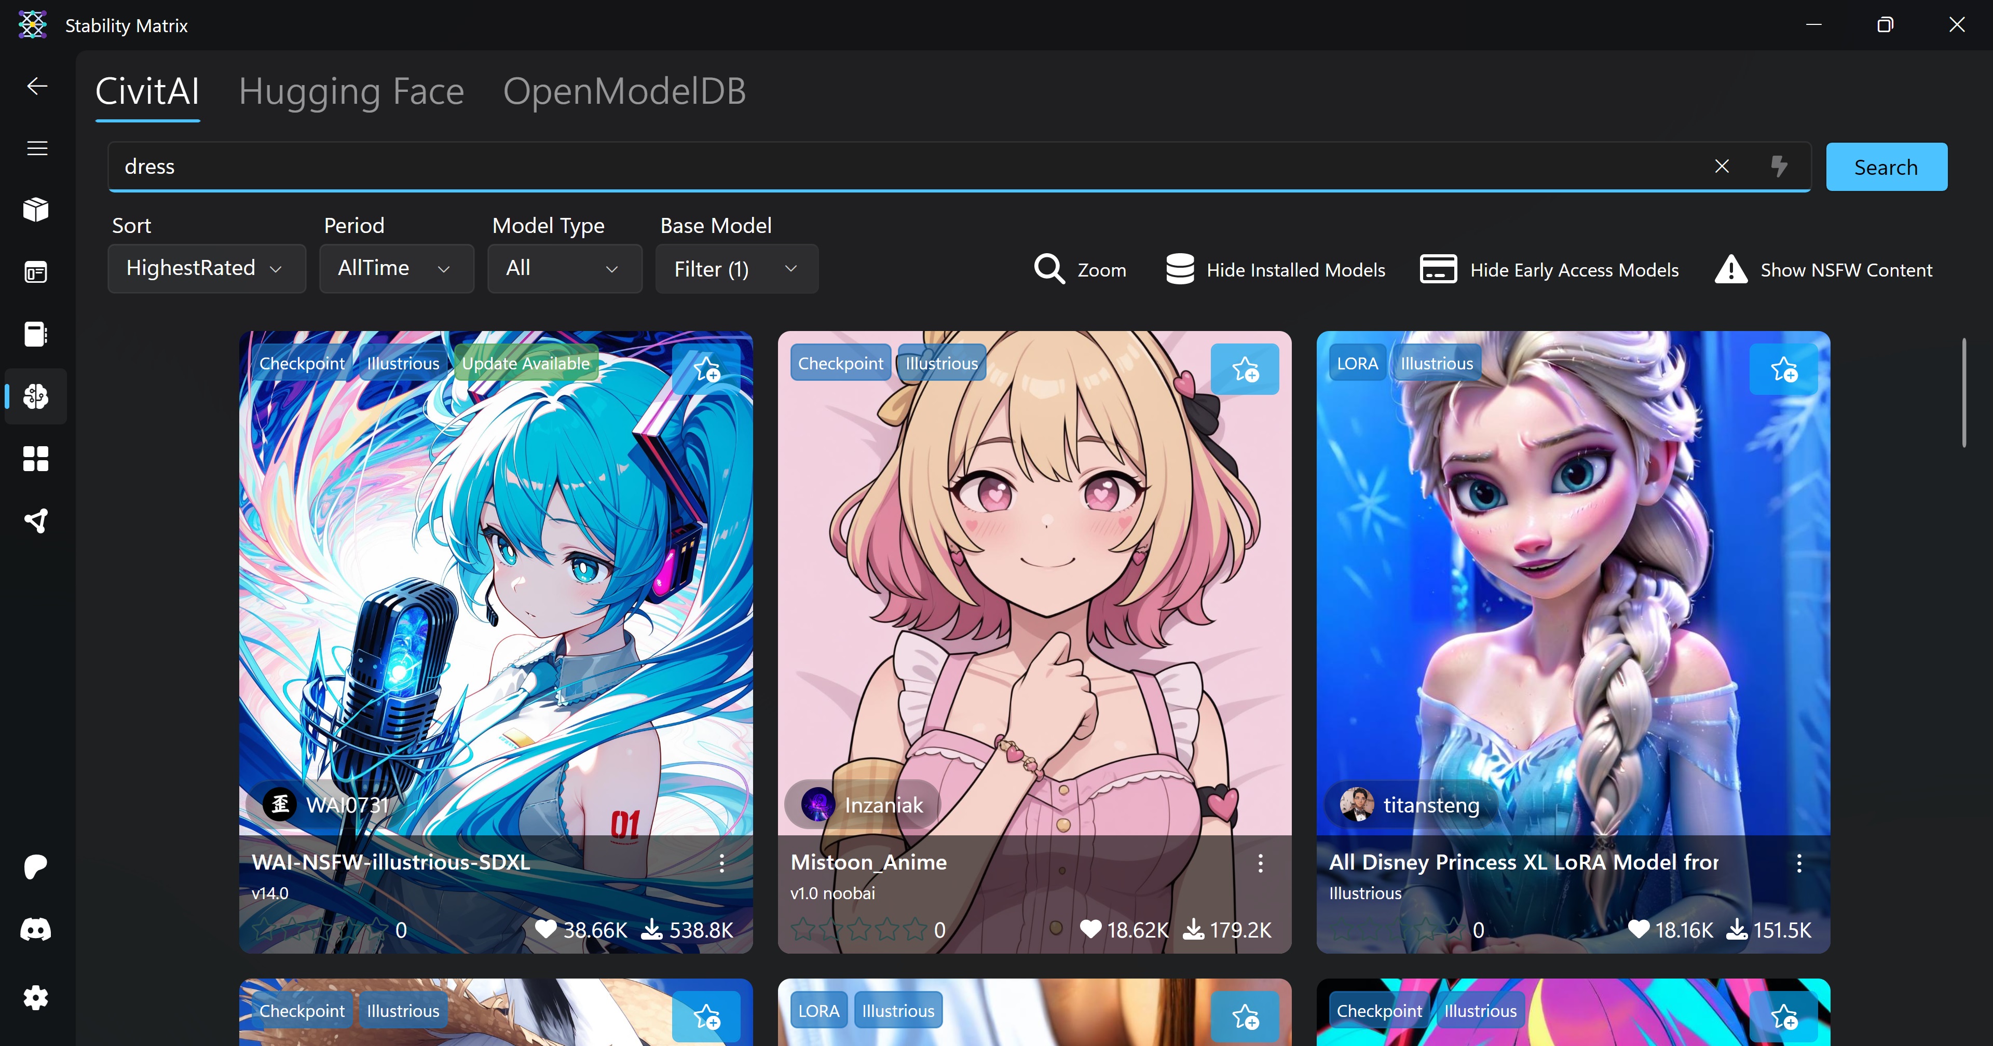Open the Period dropdown showing AllTime

tap(396, 268)
